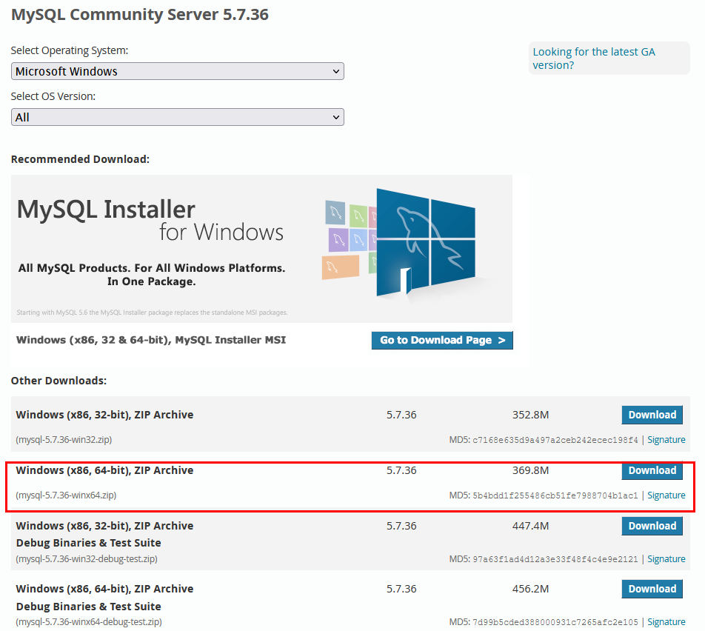Open the Signature for winx64-debug-test.zip
The width and height of the screenshot is (705, 631).
point(666,621)
